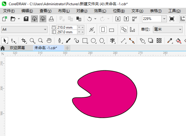Click the 229% zoom level field
Image resolution: width=186 pixels, height=136 pixels.
pos(152,19)
